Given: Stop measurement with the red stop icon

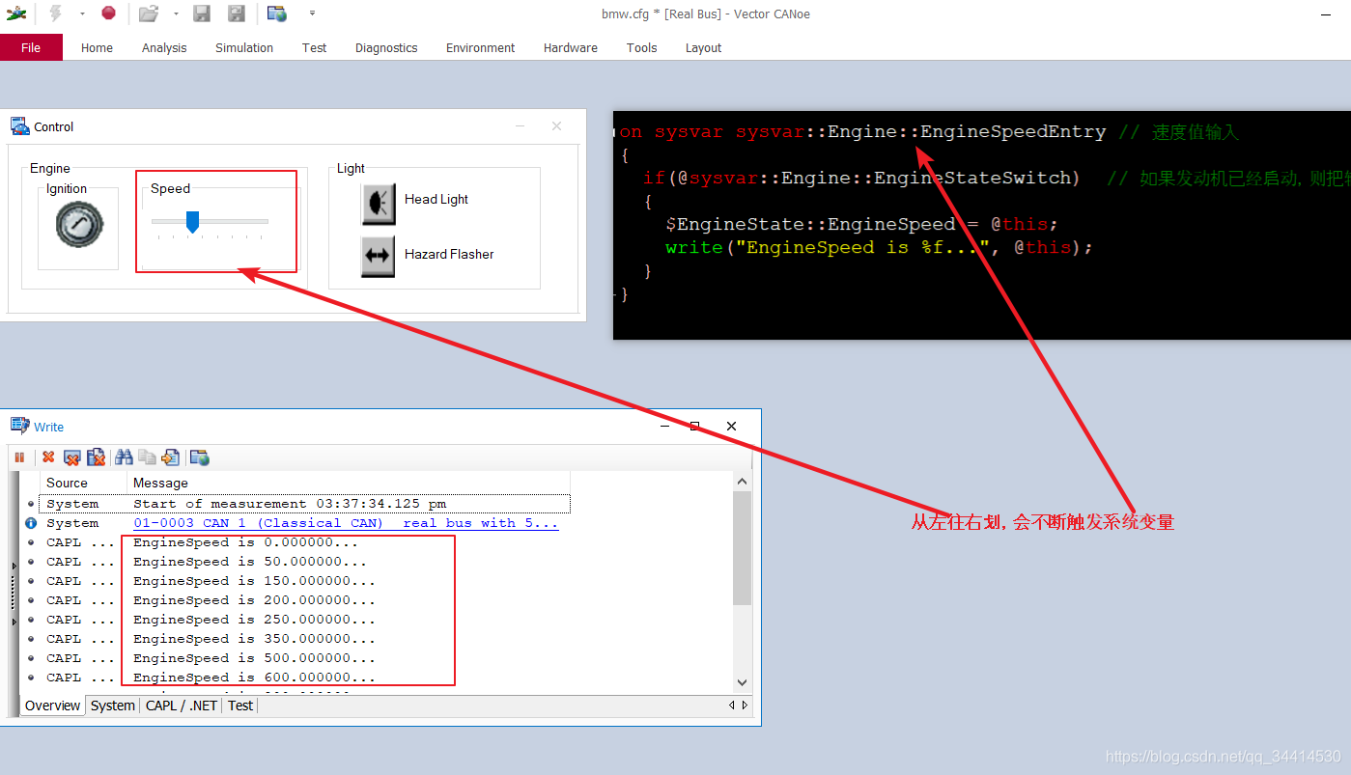Looking at the screenshot, I should click(108, 14).
